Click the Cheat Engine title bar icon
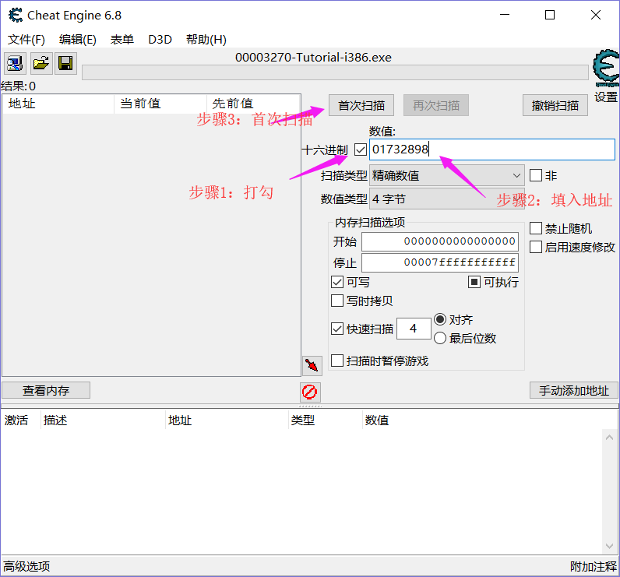The width and height of the screenshot is (620, 577). coord(16,16)
